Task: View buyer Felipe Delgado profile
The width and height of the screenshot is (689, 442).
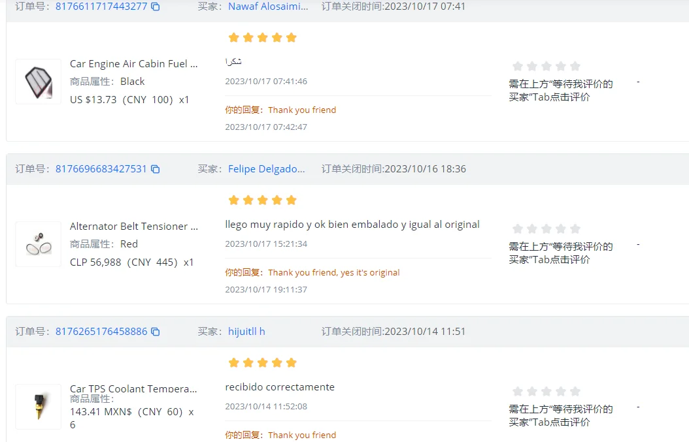Action: pos(267,169)
